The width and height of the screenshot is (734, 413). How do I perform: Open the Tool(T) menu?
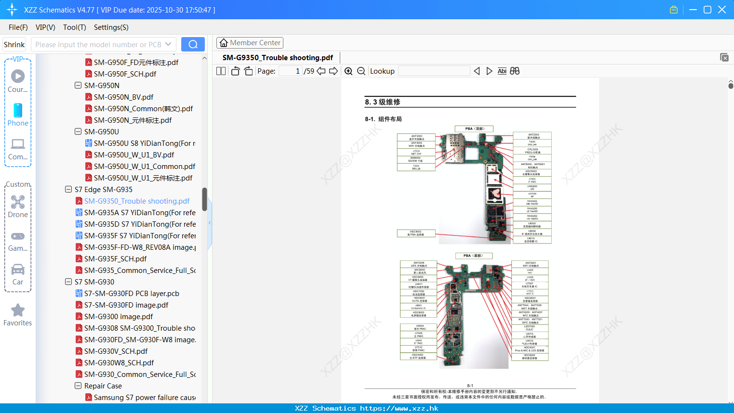pyautogui.click(x=75, y=27)
